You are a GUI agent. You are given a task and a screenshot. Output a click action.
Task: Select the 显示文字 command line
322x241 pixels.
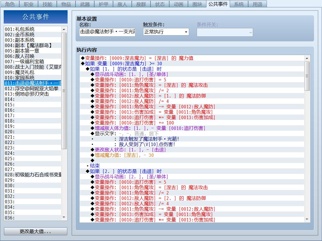[192, 134]
